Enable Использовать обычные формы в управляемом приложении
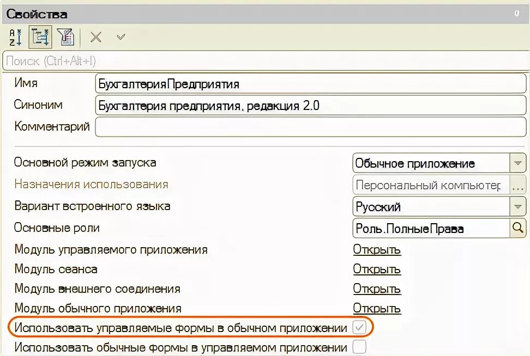 [359, 347]
